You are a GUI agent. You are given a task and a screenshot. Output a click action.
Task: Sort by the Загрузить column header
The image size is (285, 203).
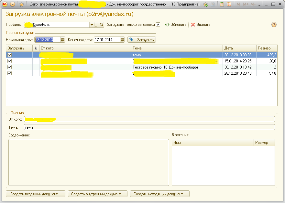point(19,48)
